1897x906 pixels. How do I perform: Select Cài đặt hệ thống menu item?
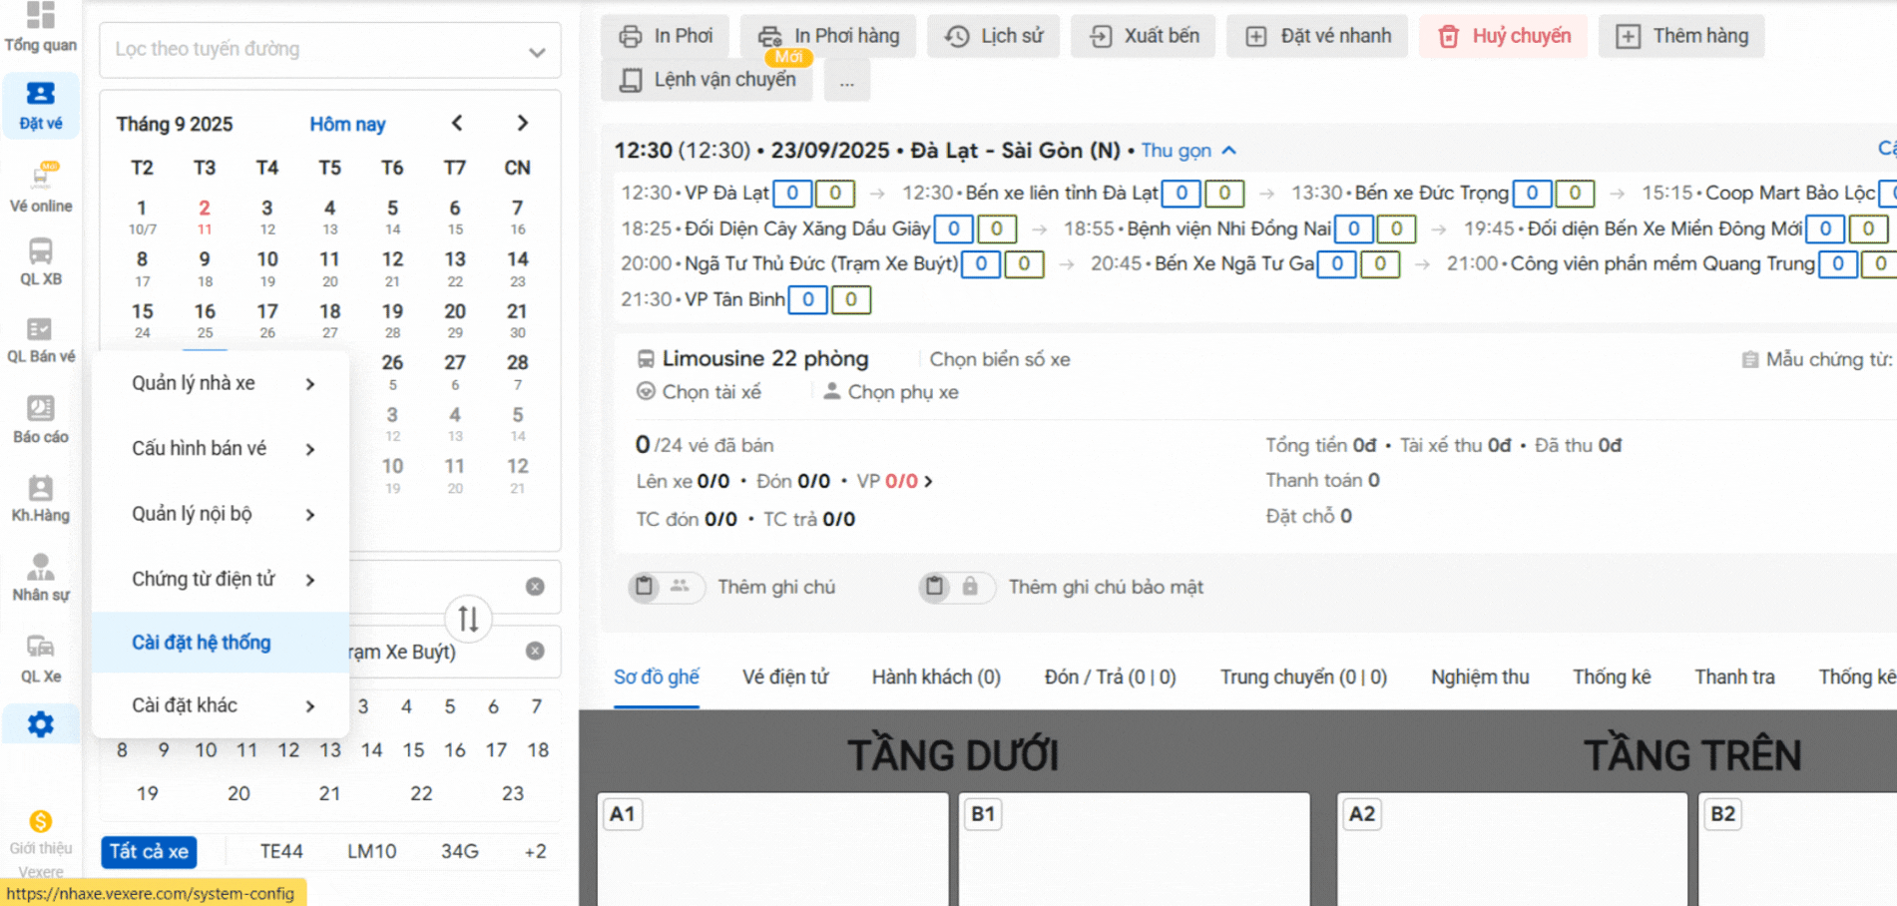coord(202,643)
